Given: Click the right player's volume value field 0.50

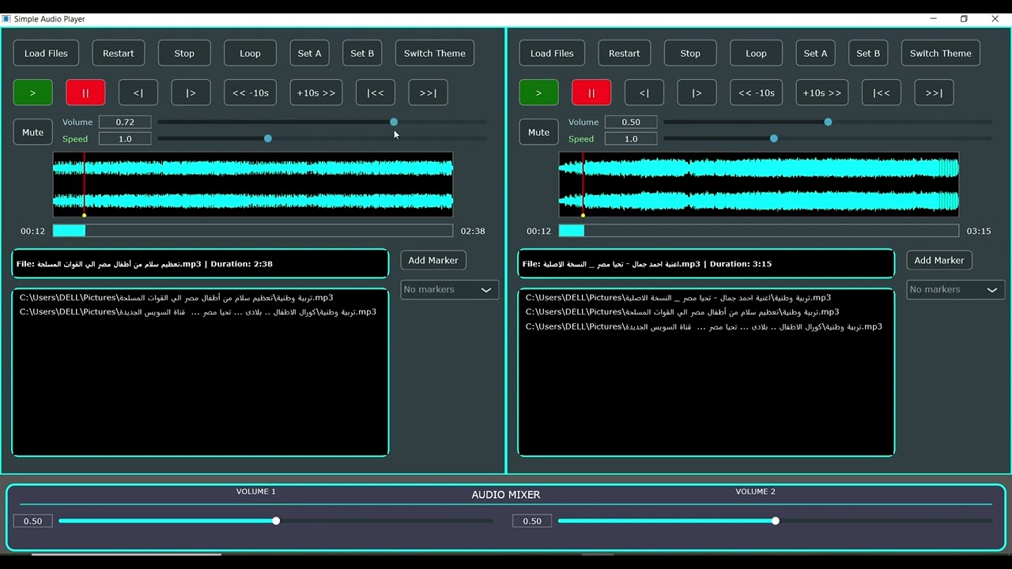Looking at the screenshot, I should [x=631, y=122].
